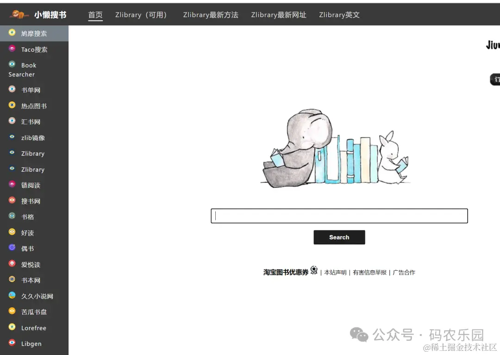Open Zlibrary最新网址 in the top menu
The image size is (500, 355).
coord(278,15)
